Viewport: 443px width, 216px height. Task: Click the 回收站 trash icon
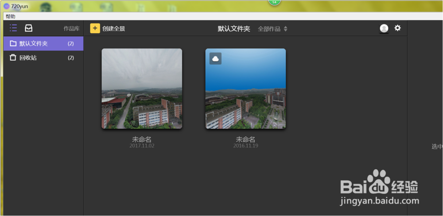[x=13, y=58]
